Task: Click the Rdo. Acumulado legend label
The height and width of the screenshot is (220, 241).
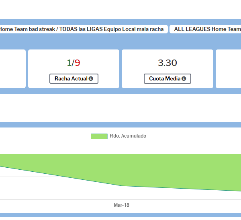Action: (128, 136)
